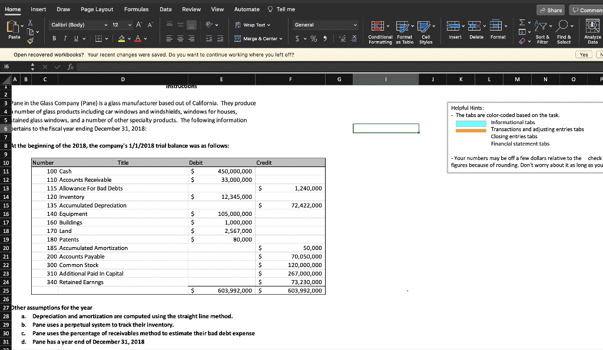The image size is (603, 350).
Task: Open the Page Layout tab
Action: (97, 9)
